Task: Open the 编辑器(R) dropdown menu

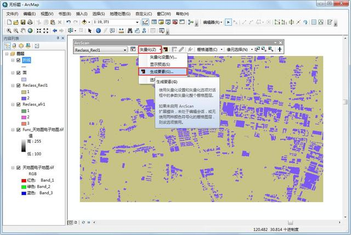Action: click(x=212, y=22)
